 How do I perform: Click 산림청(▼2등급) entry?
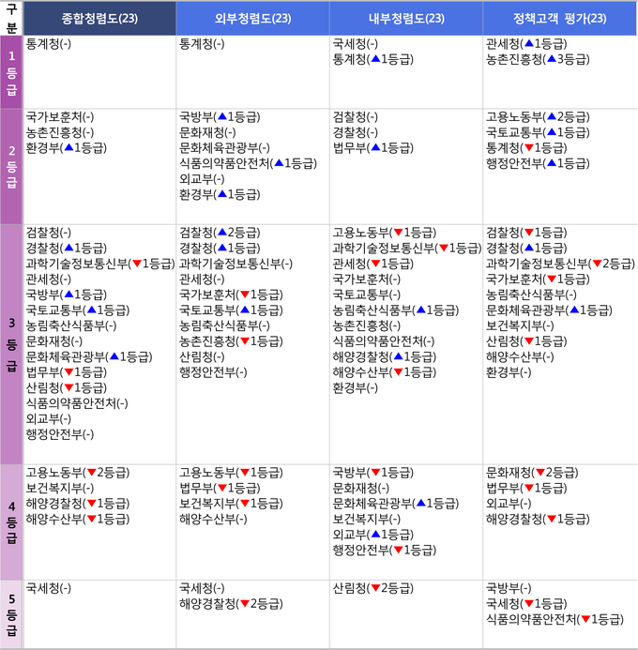pyautogui.click(x=373, y=588)
